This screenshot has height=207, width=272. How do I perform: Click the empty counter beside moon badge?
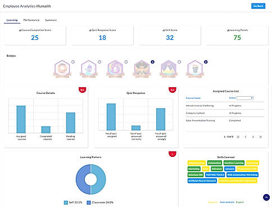[126, 62]
